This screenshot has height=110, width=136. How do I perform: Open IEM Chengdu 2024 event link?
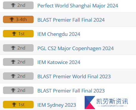[59, 34]
